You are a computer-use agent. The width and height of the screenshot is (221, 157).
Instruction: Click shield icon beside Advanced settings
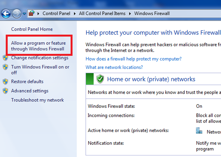point(5,91)
